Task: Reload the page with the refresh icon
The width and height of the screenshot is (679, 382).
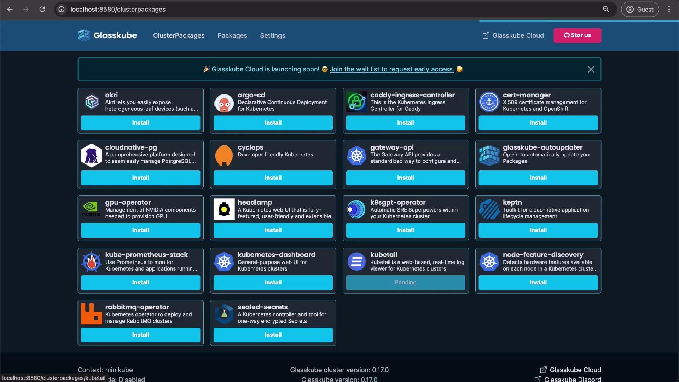Action: (42, 10)
